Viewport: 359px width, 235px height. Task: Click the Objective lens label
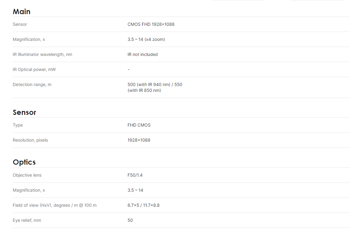[27, 175]
